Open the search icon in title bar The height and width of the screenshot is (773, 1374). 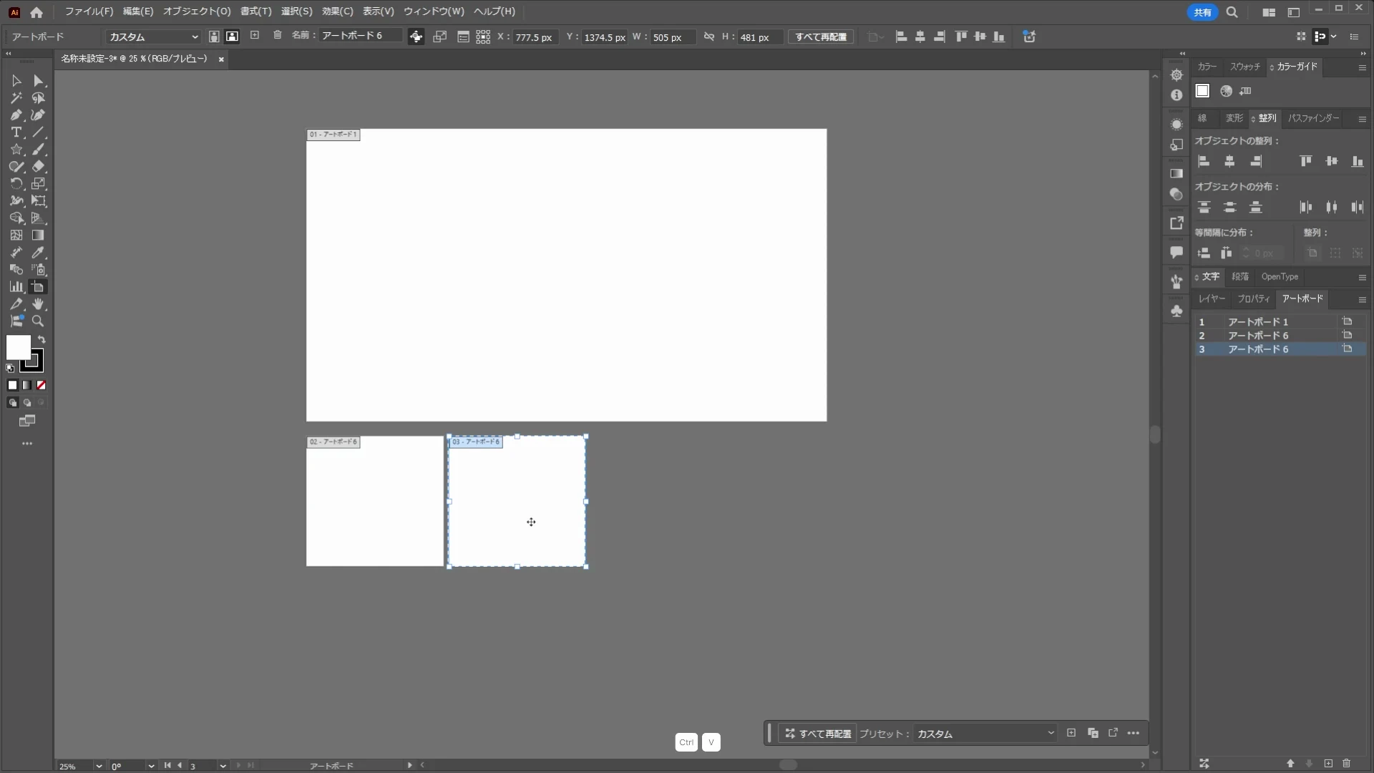click(1232, 12)
